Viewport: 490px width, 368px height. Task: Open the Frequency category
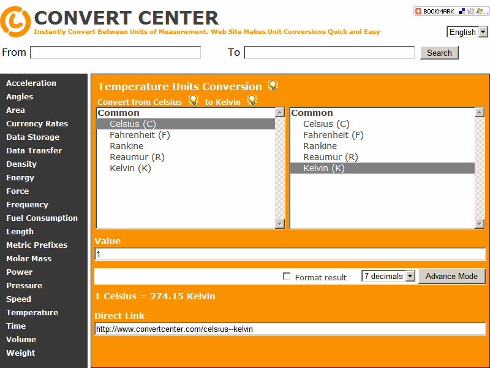(x=27, y=204)
